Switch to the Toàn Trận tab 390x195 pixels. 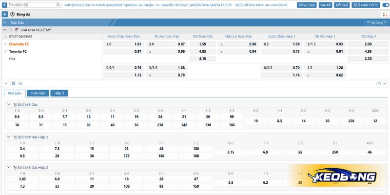[38, 93]
